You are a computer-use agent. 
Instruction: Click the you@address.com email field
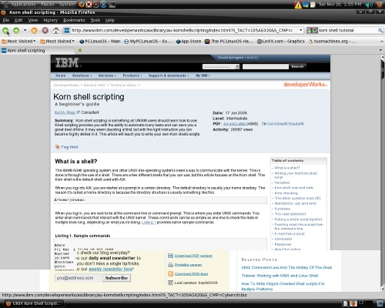click(x=77, y=278)
